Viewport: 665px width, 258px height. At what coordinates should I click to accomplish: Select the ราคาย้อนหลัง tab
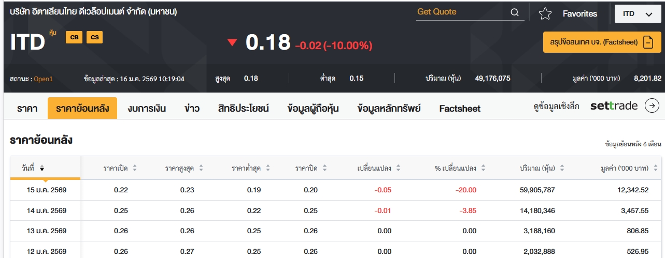tap(82, 109)
